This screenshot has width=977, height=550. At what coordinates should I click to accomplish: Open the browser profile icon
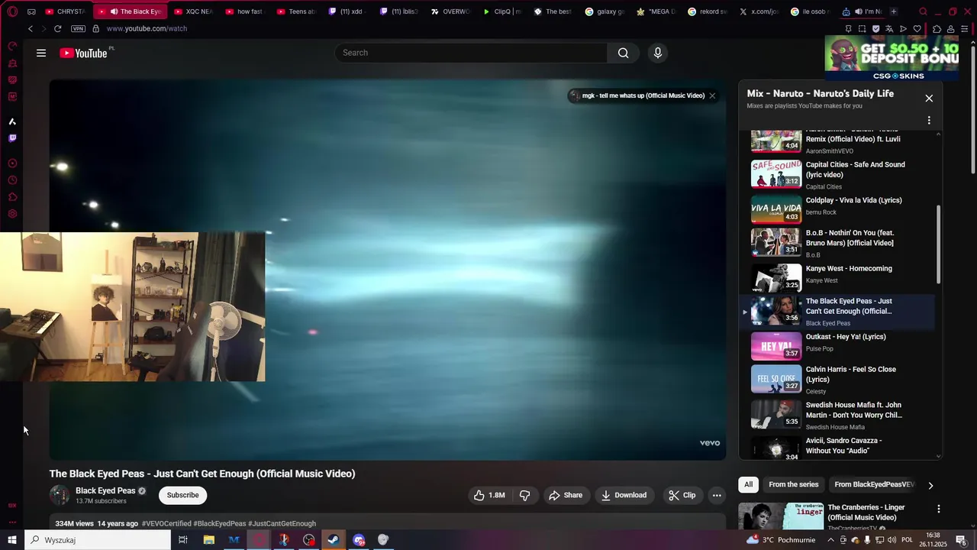point(951,29)
